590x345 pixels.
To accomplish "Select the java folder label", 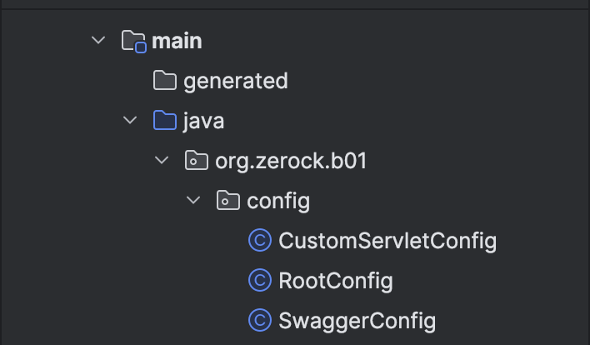I will click(x=203, y=121).
